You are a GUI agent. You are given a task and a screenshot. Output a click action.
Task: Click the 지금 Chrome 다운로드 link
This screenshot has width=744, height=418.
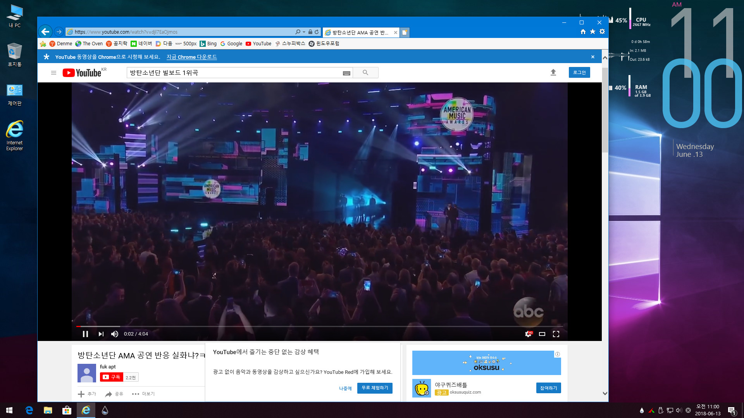coord(191,57)
